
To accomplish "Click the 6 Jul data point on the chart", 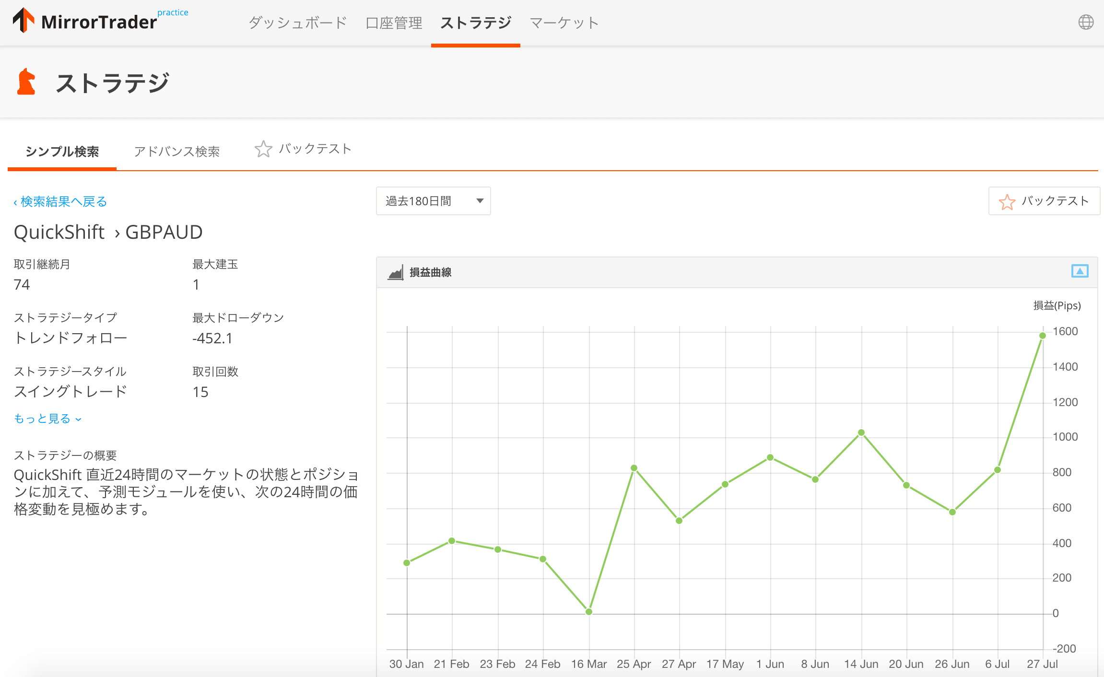I will click(998, 470).
